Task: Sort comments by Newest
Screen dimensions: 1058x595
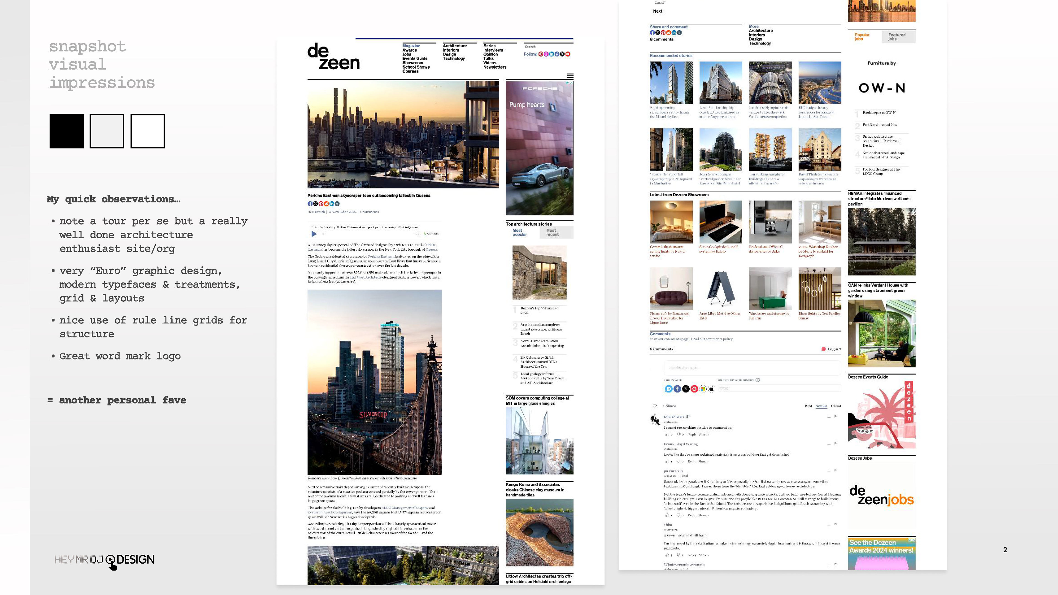Action: [821, 406]
